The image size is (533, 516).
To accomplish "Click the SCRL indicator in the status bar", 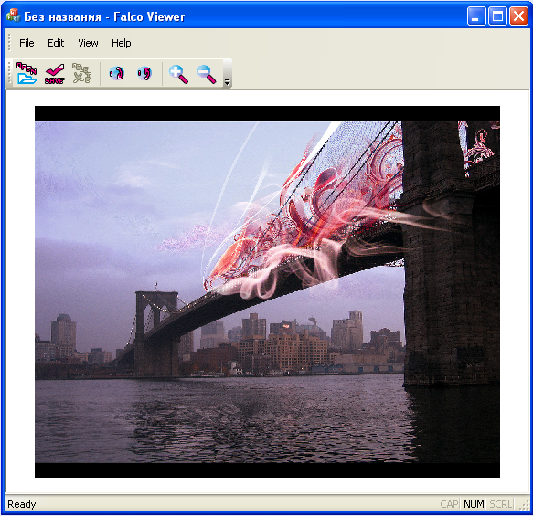I will pos(501,504).
